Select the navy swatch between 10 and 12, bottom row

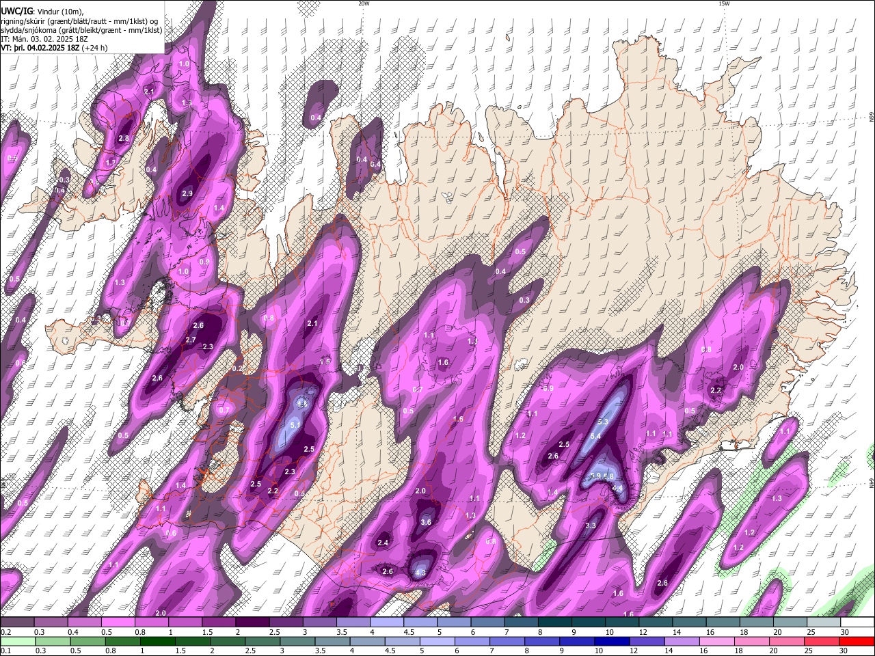click(x=611, y=641)
